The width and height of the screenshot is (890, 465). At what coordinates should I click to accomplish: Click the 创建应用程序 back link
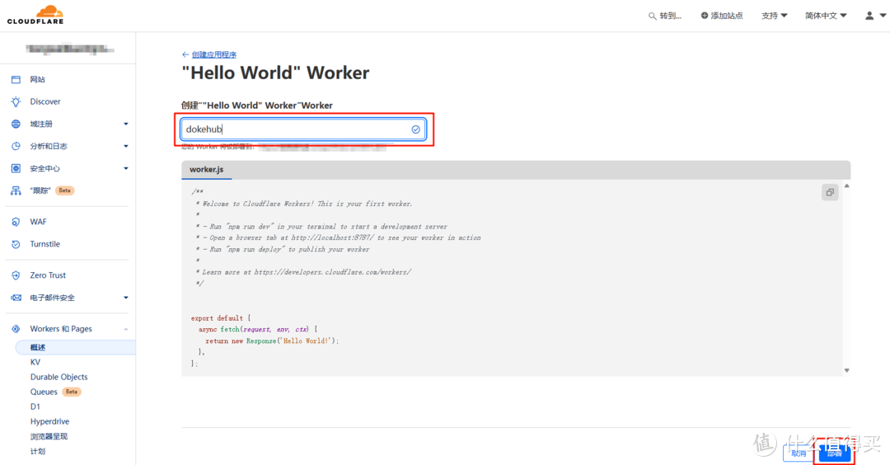214,54
